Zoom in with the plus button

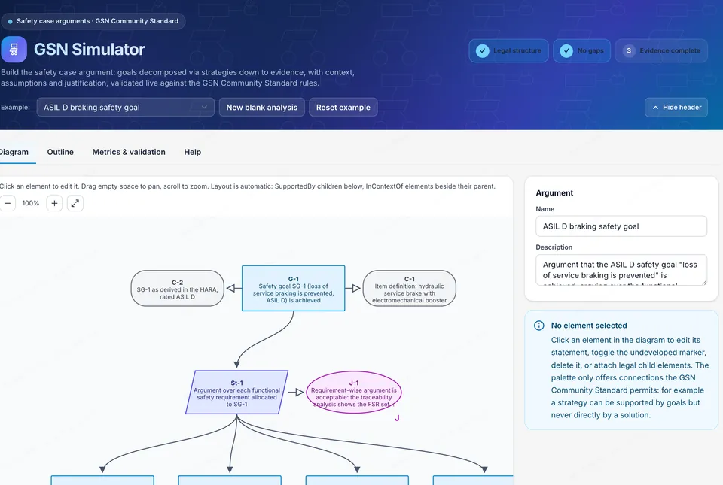[54, 203]
